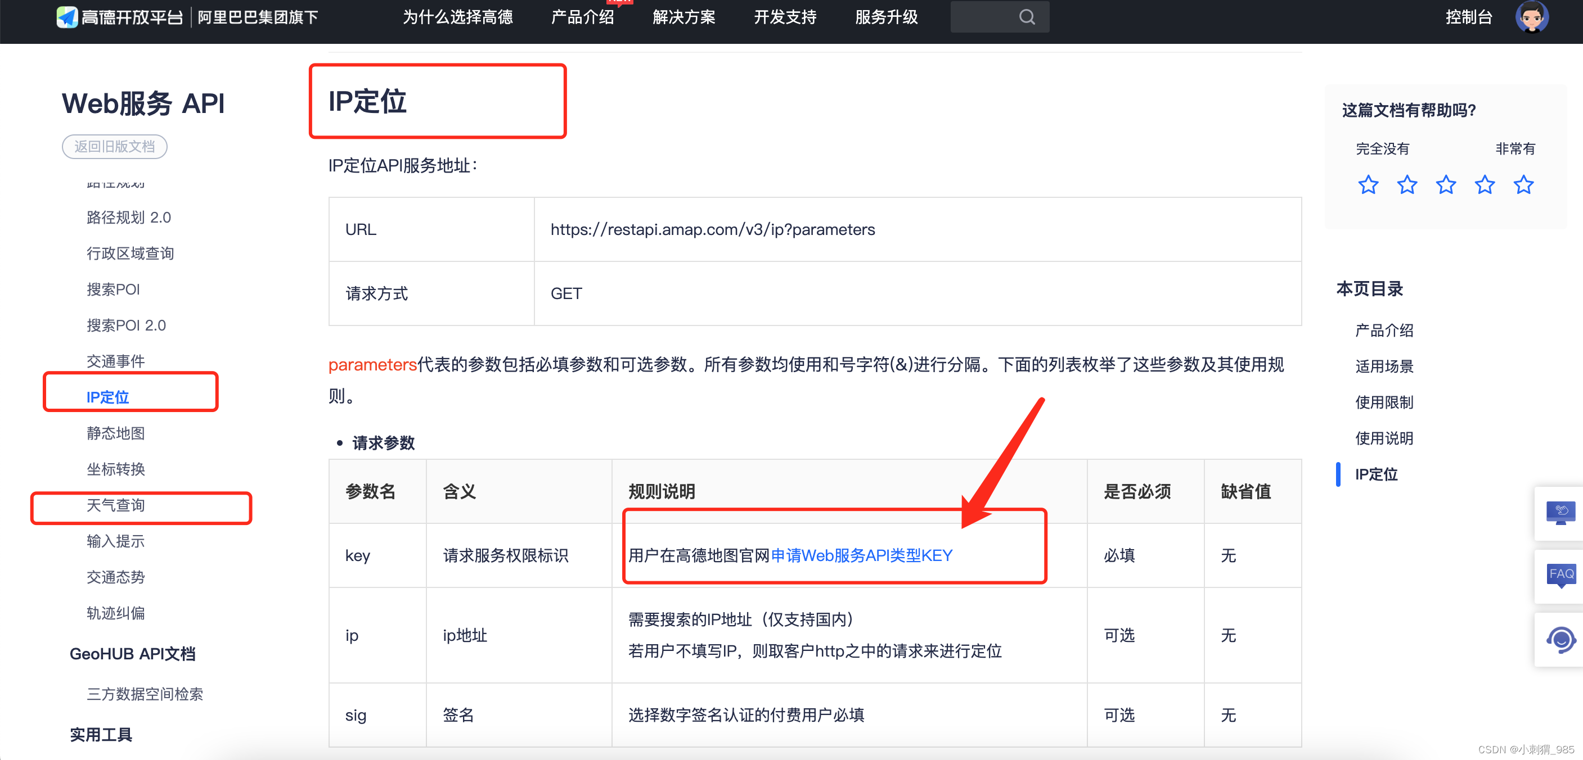1583x760 pixels.
Task: Click the key parameter name cell
Action: [x=377, y=555]
